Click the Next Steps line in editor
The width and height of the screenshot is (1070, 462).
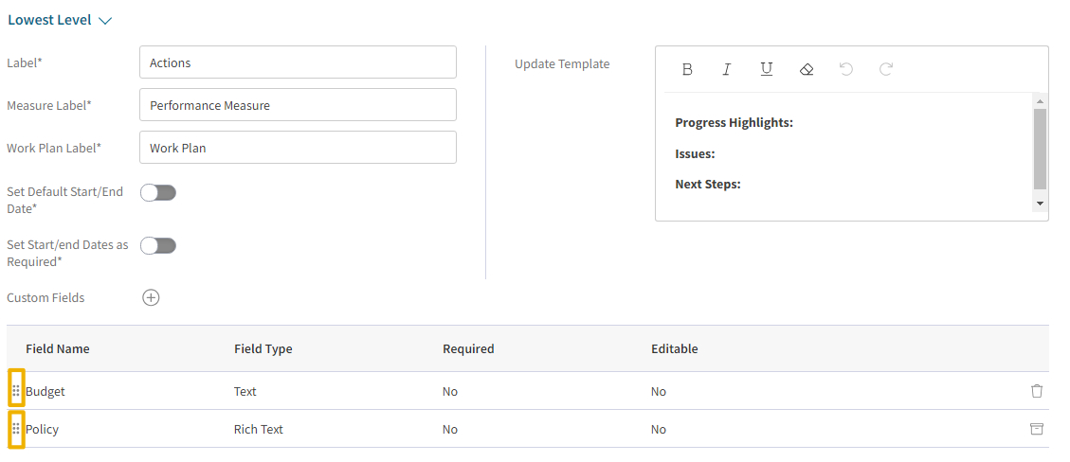(x=708, y=185)
